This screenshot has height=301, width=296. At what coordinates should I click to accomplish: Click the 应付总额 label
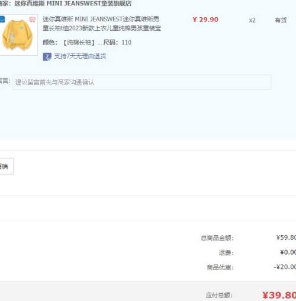pyautogui.click(x=219, y=295)
